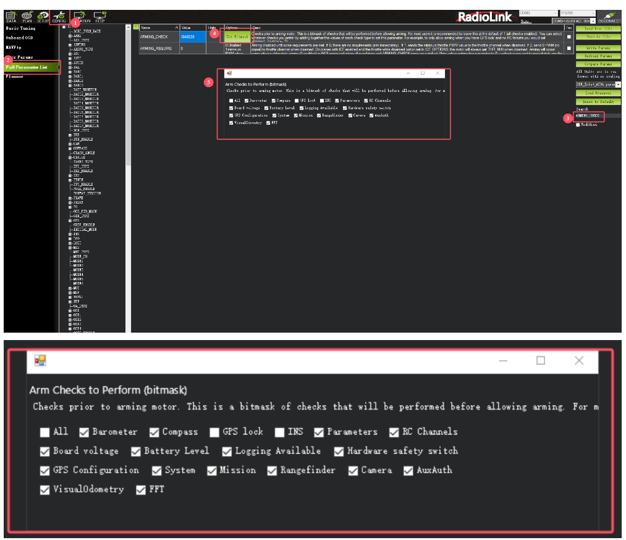Open the SETUP gear icon

tap(43, 16)
